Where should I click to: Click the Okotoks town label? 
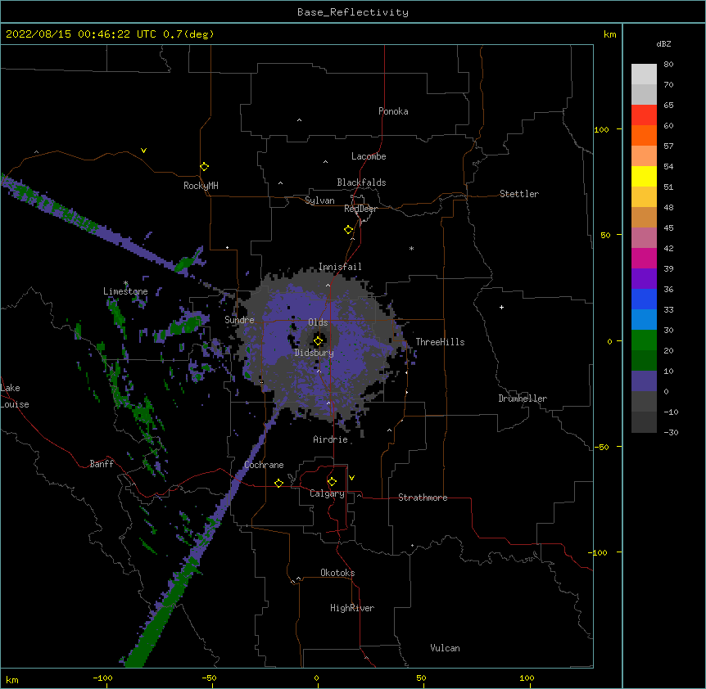point(337,573)
